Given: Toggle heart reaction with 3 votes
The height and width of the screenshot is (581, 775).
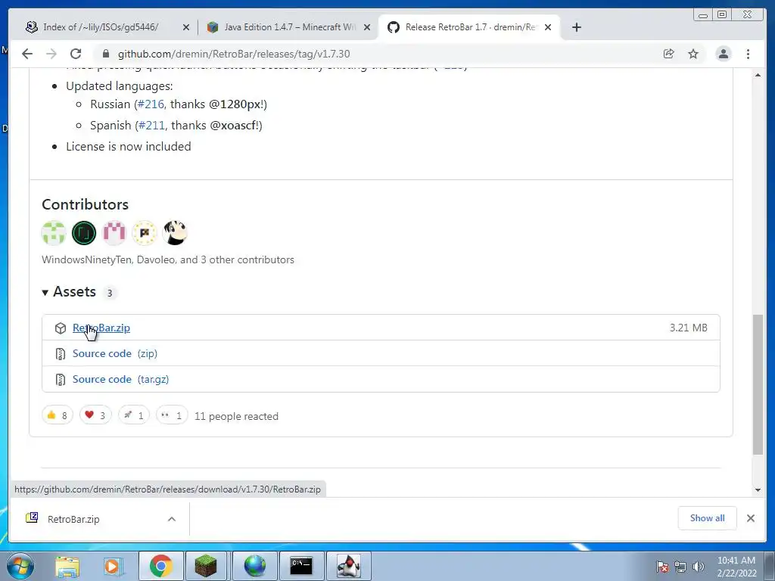Looking at the screenshot, I should pyautogui.click(x=95, y=415).
